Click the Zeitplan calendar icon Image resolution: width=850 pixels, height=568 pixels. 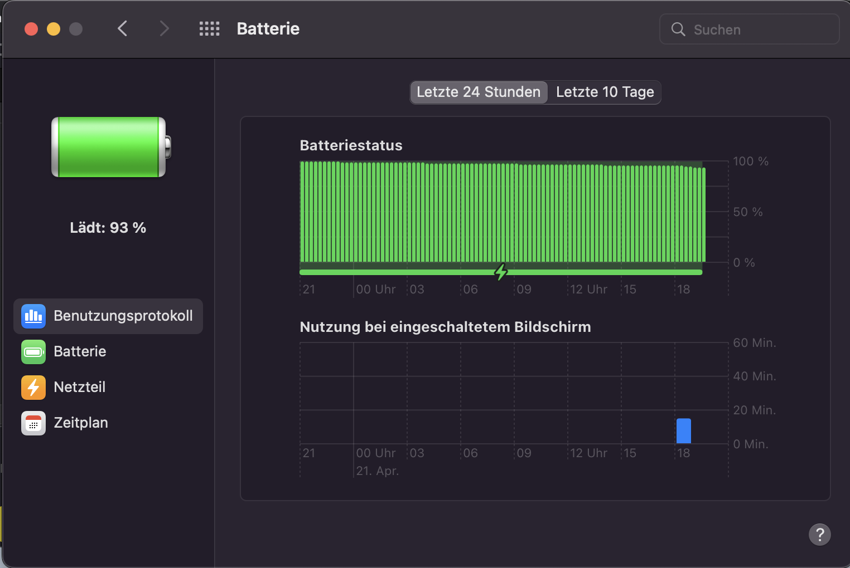pyautogui.click(x=33, y=423)
